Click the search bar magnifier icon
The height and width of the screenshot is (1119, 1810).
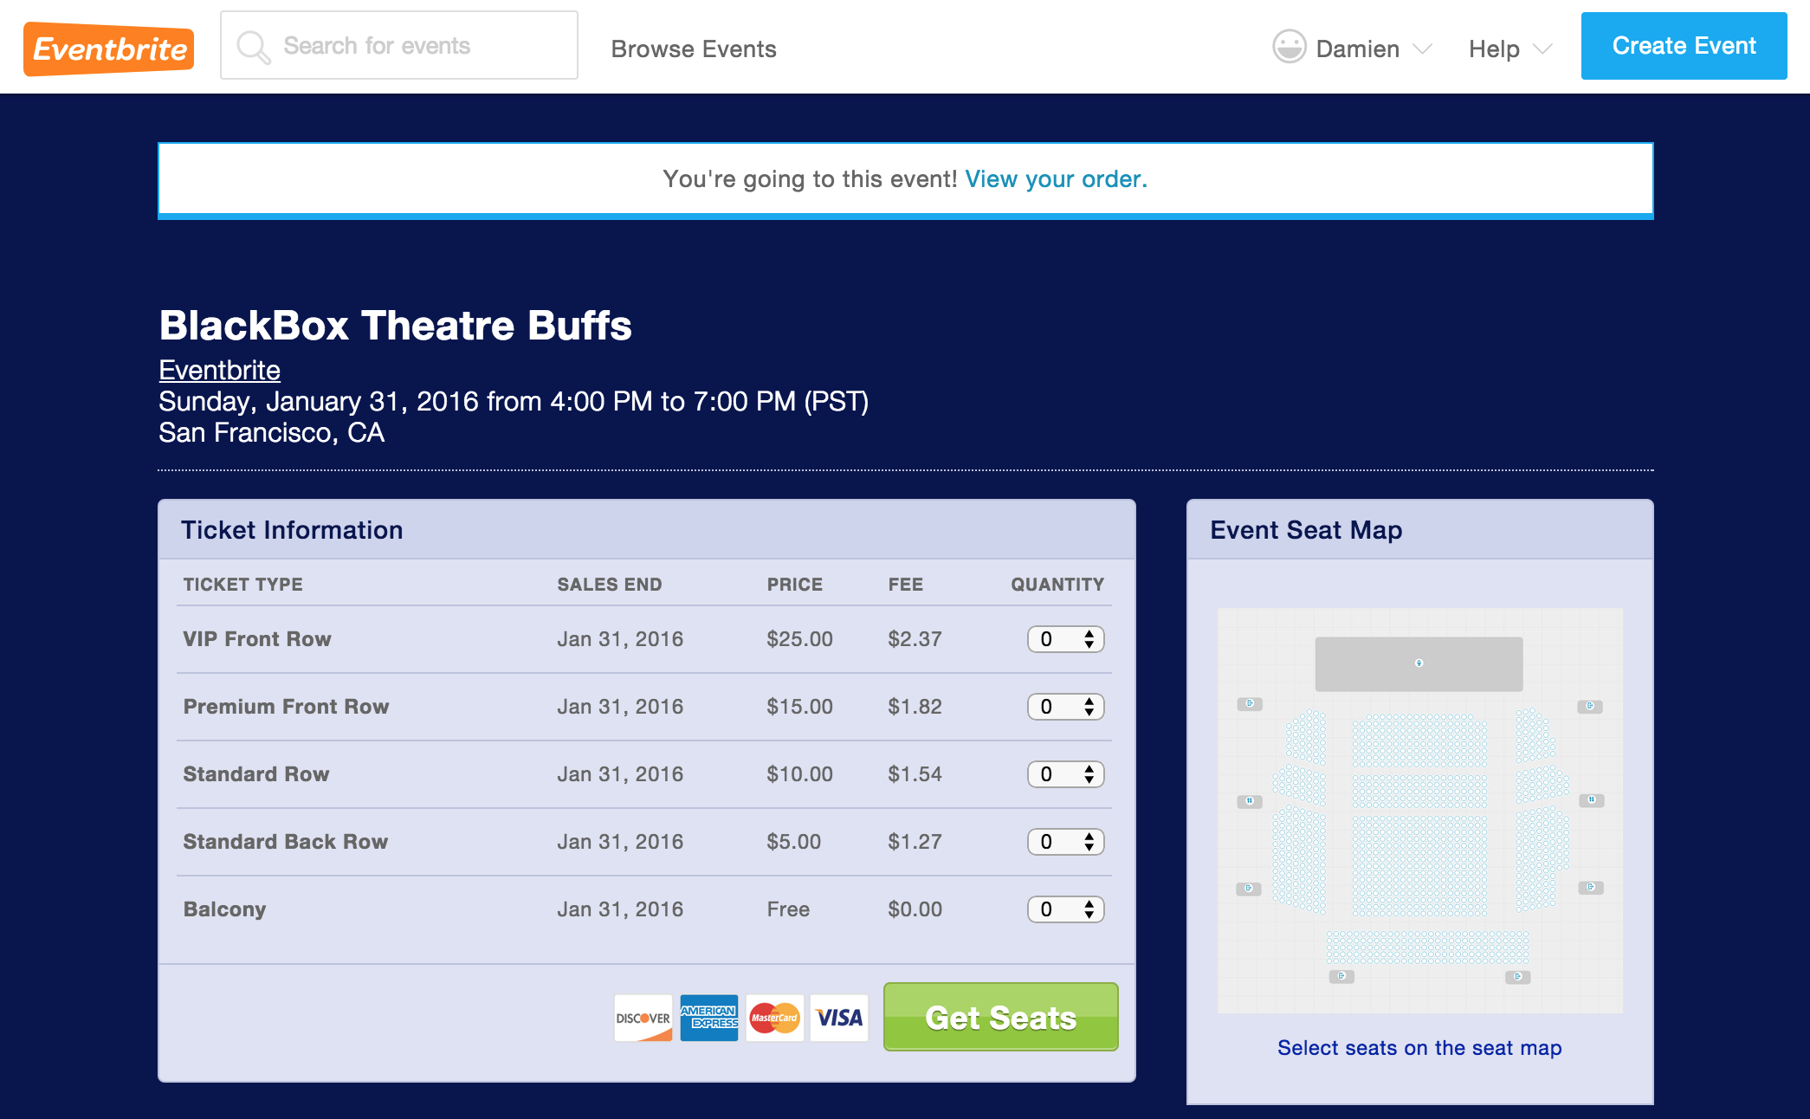click(x=255, y=47)
